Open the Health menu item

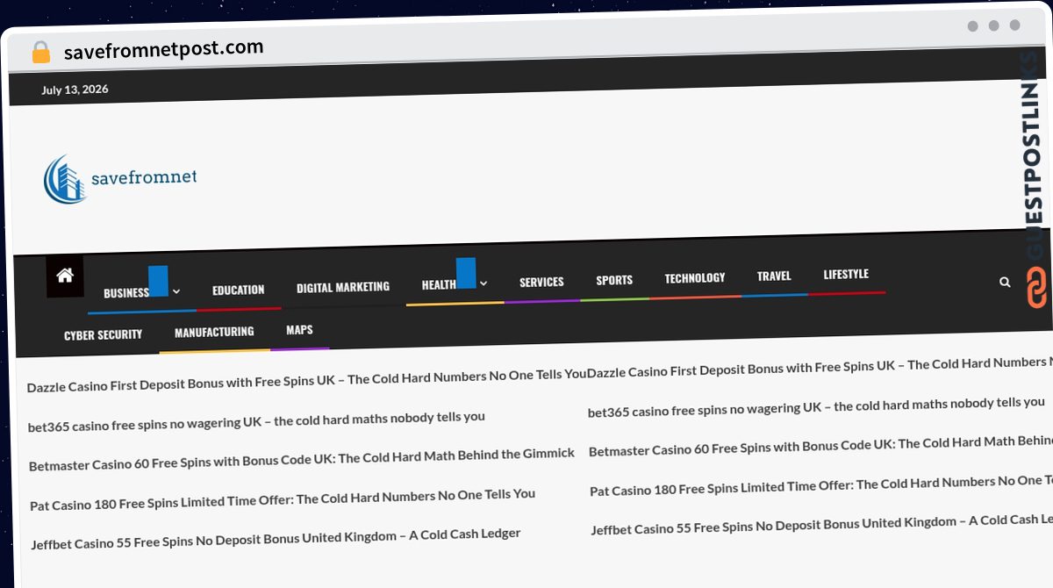(x=439, y=284)
